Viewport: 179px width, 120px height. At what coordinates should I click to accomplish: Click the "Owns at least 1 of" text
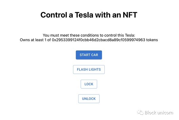[x=37, y=40]
